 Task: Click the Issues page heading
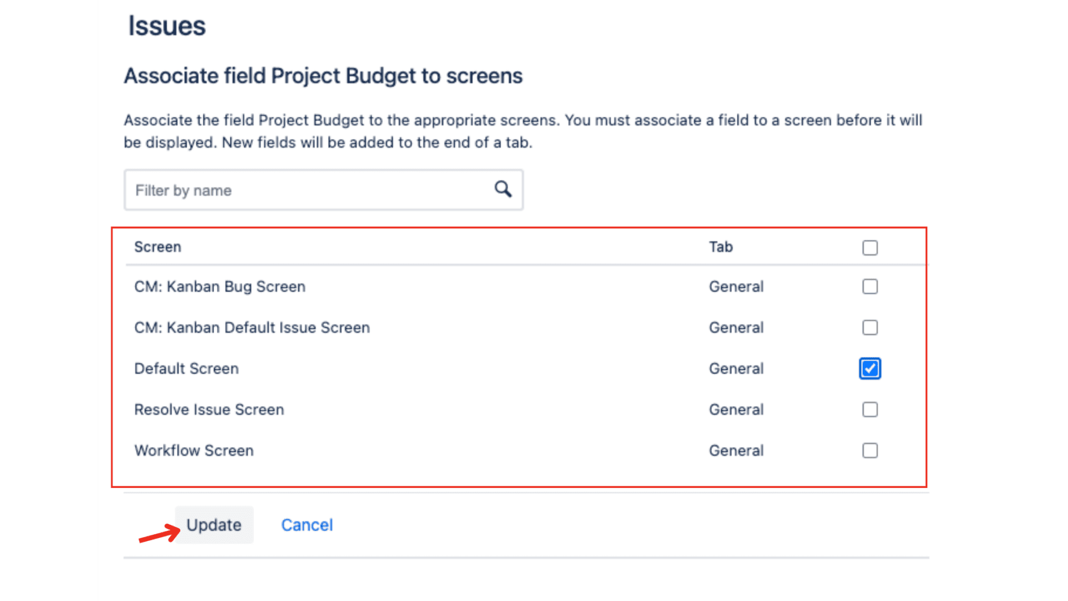pos(167,25)
